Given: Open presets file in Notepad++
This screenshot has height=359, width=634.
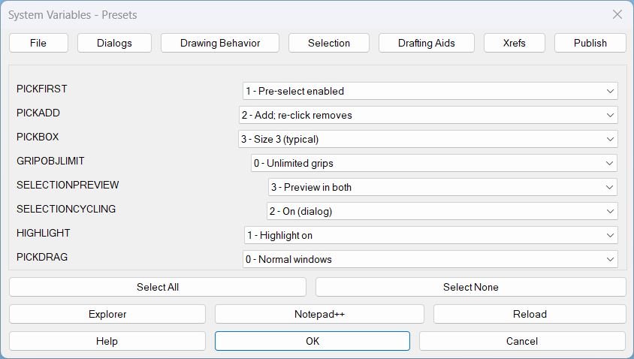Looking at the screenshot, I should point(319,314).
